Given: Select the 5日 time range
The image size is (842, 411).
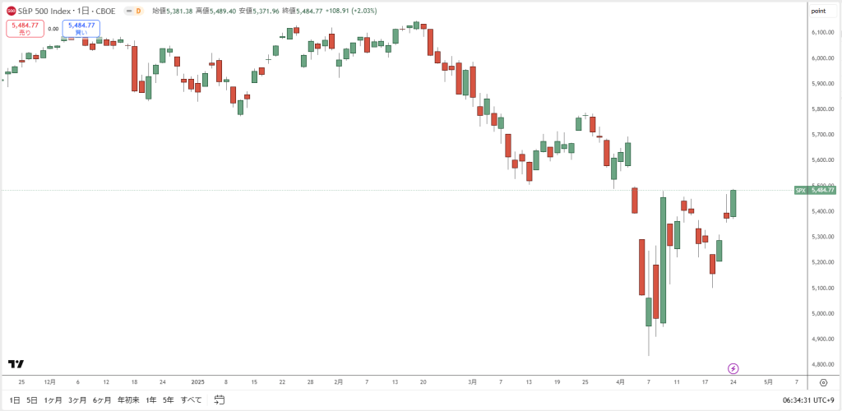Looking at the screenshot, I should tap(32, 399).
